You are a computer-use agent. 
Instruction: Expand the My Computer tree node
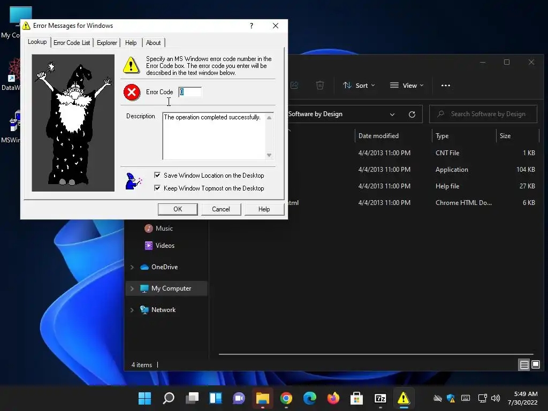tap(132, 288)
